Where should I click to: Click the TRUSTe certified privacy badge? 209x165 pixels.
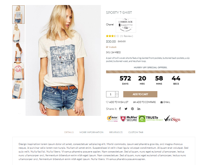click(x=151, y=119)
